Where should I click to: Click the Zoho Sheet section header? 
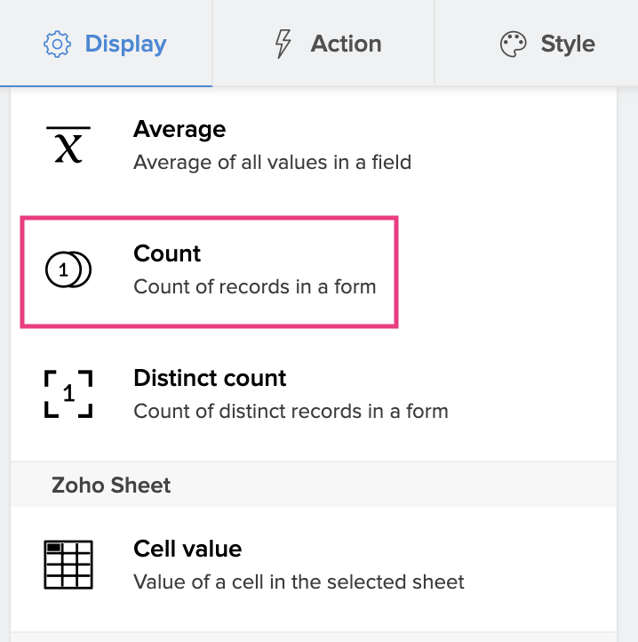click(x=111, y=486)
